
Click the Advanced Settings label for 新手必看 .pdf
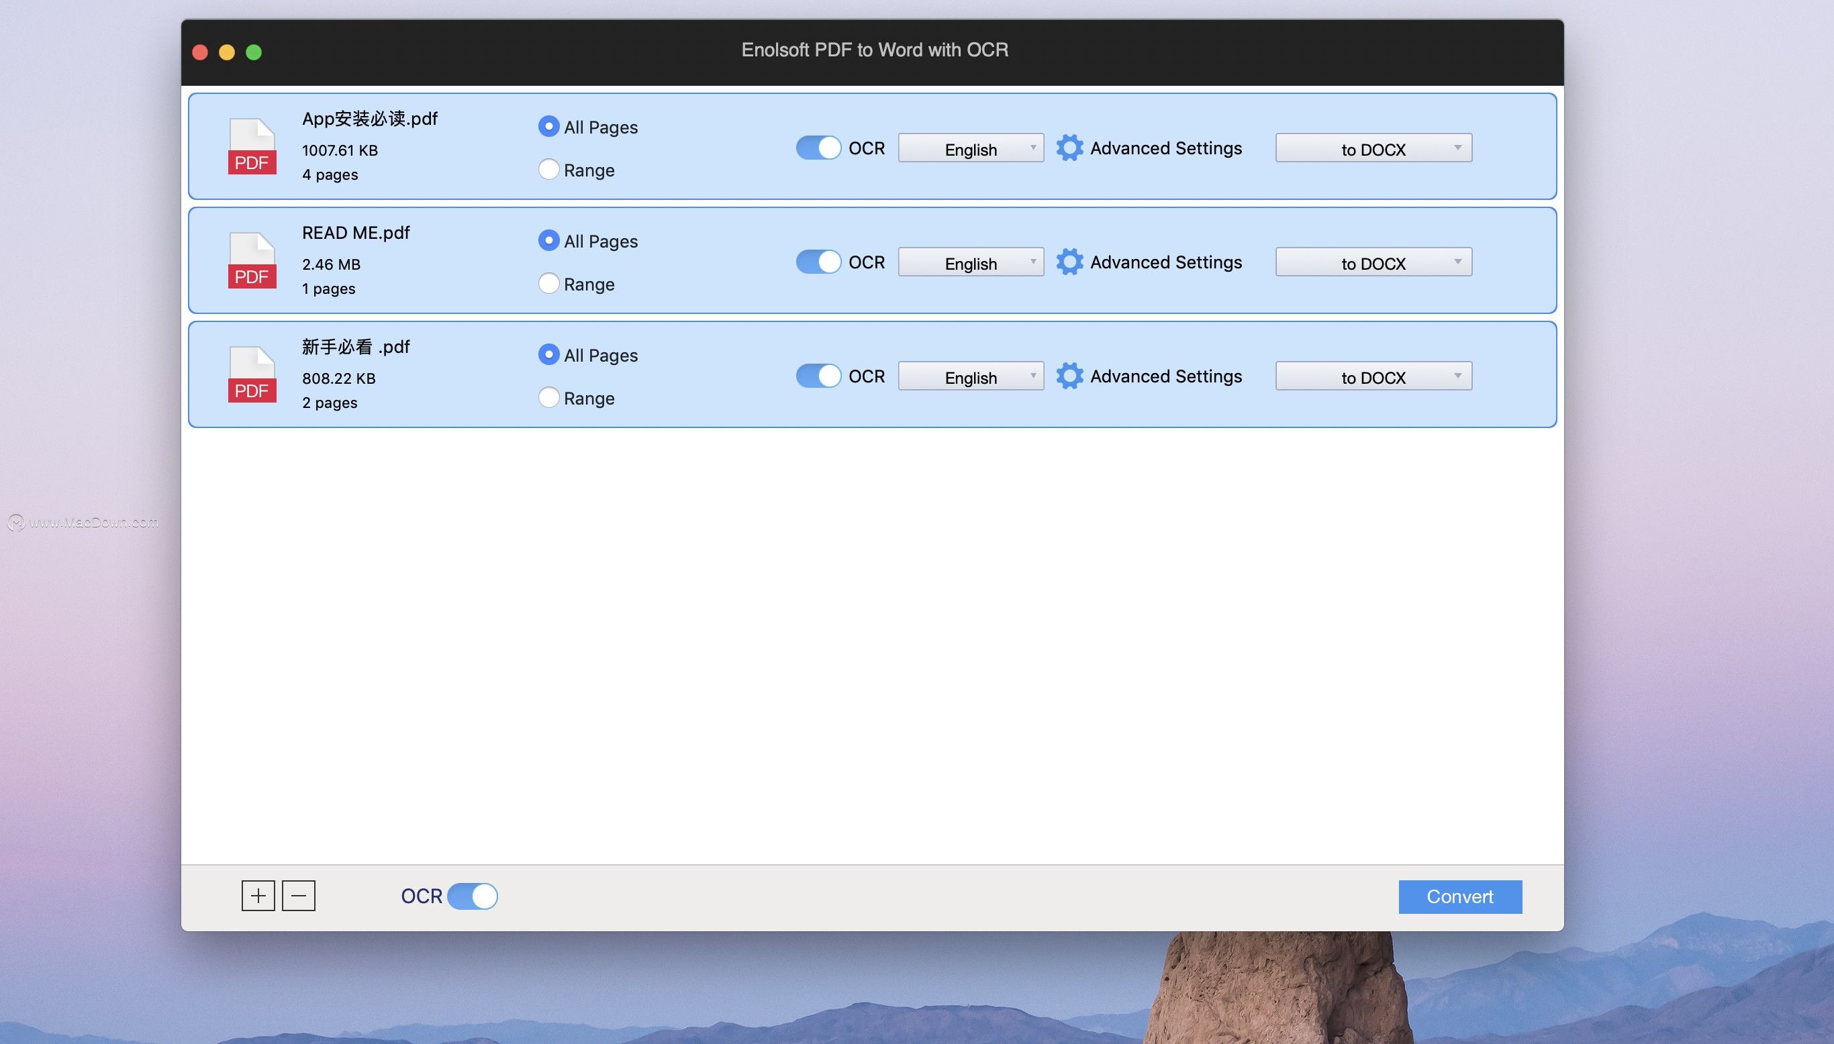[x=1166, y=376]
